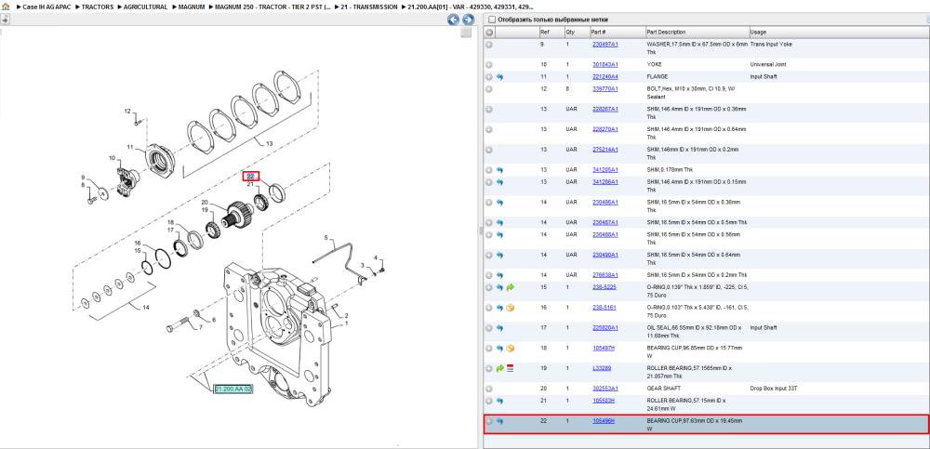Select 'Trans Input Yoke' usage text
This screenshot has width=930, height=449.
click(x=770, y=45)
